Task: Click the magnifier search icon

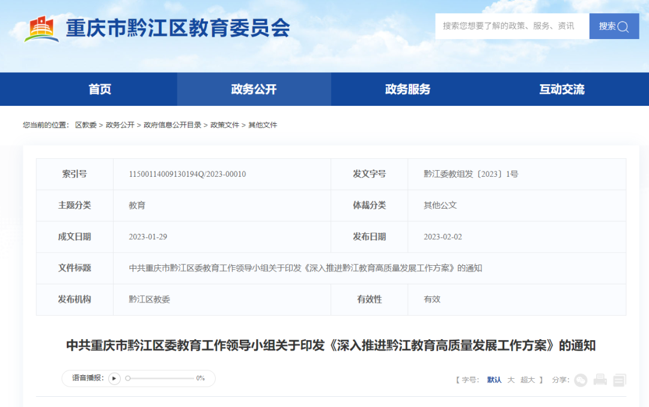Action: click(623, 26)
